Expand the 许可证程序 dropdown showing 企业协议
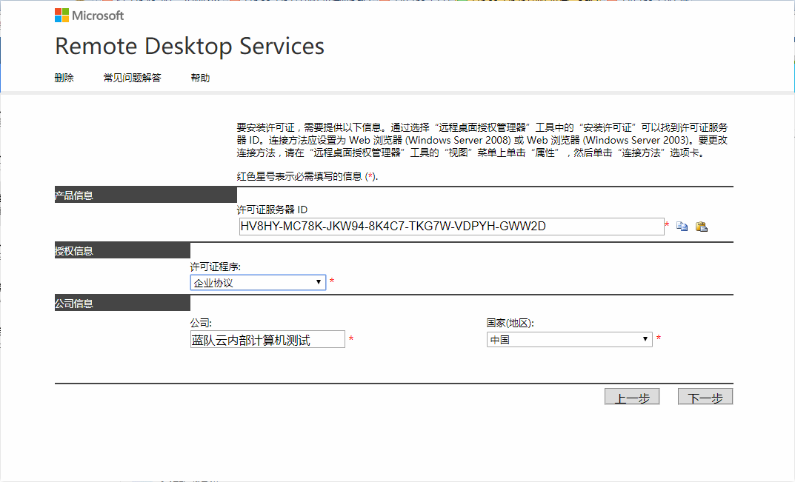795x482 pixels. 258,282
